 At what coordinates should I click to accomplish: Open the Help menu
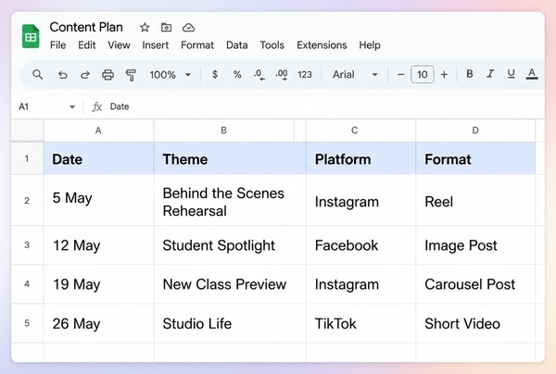click(370, 45)
